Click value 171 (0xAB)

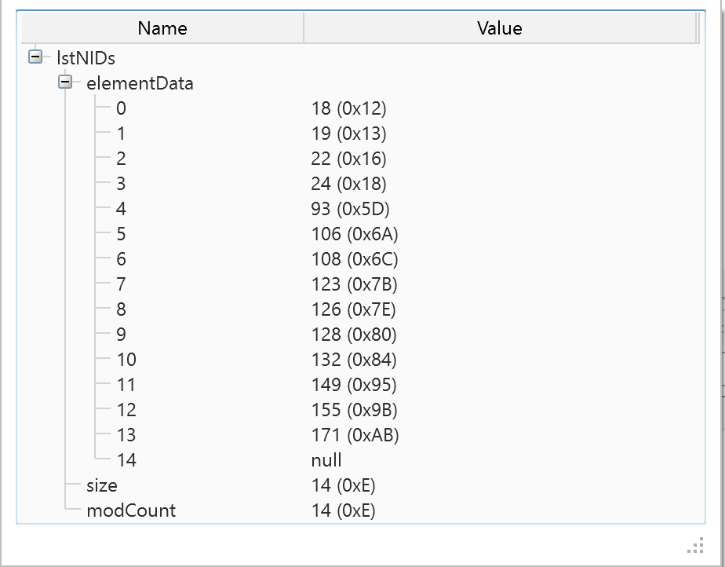[x=355, y=435]
